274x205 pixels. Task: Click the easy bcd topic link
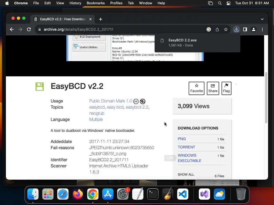click(x=115, y=107)
